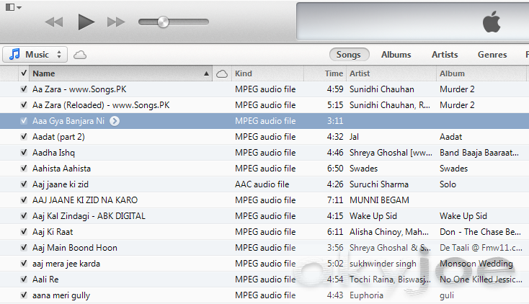This screenshot has height=304, width=529.
Task: Sort by the Kind column header
Action: point(268,73)
